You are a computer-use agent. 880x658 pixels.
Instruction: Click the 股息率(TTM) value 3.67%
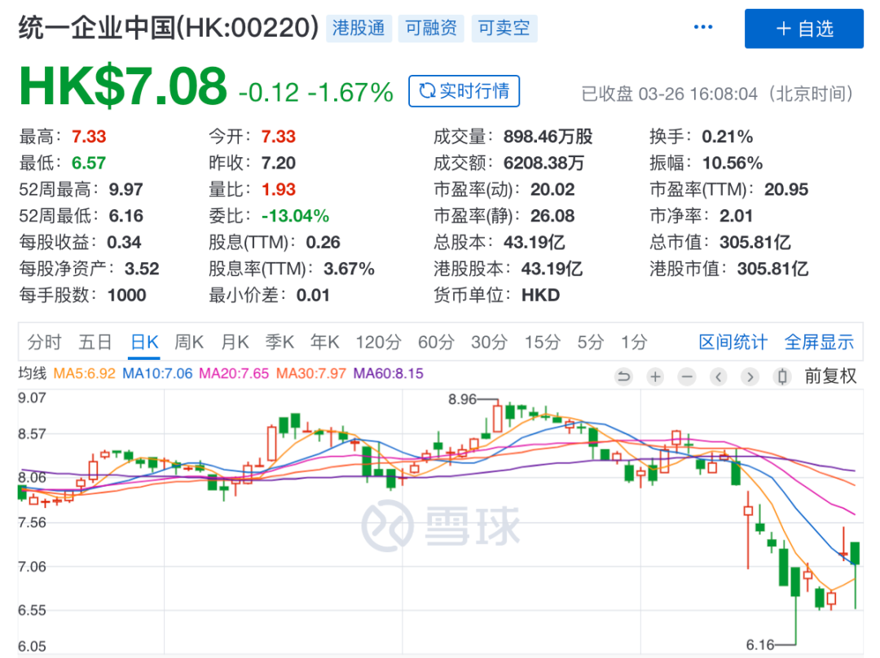(349, 269)
